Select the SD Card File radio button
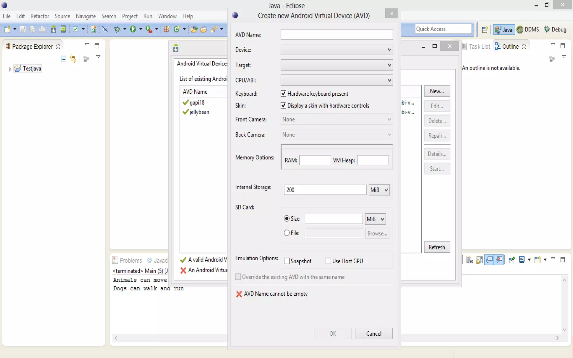 click(x=287, y=233)
